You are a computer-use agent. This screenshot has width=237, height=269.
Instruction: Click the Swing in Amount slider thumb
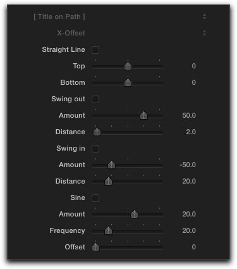coord(111,165)
